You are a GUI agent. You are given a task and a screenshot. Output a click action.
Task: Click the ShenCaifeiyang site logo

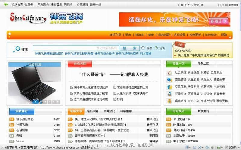[x=28, y=18]
